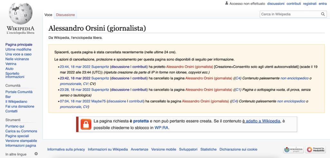Open Ultime modifiche from sidebar
330x158 pixels.
18,49
